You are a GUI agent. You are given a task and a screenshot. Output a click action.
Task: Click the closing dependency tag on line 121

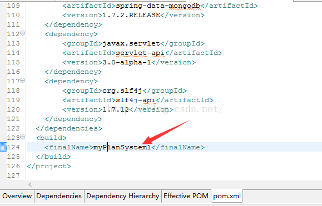pos(73,119)
